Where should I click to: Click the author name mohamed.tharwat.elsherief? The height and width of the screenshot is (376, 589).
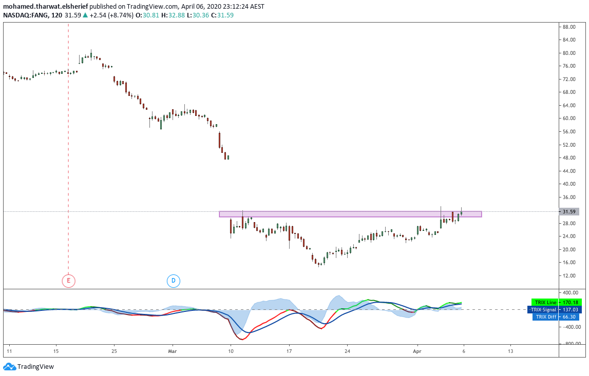point(46,6)
